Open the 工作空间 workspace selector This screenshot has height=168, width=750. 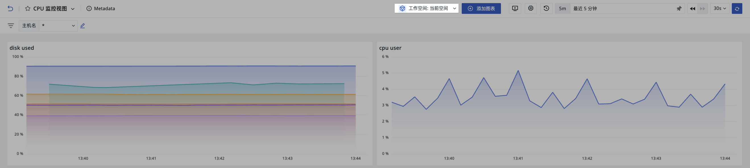[x=426, y=8]
